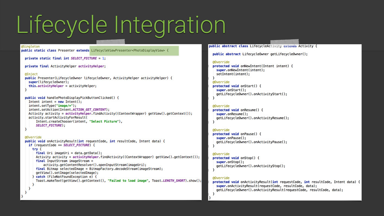Select protected void onResume() signature

(238, 110)
